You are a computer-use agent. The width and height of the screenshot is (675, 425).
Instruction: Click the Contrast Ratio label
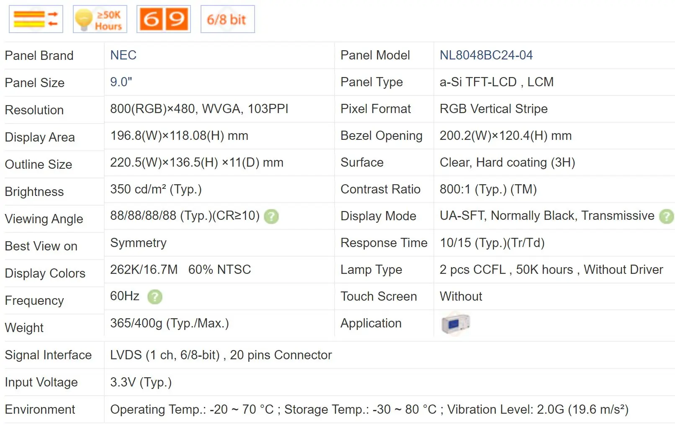[381, 189]
